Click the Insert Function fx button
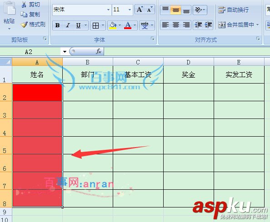 pyautogui.click(x=99, y=51)
